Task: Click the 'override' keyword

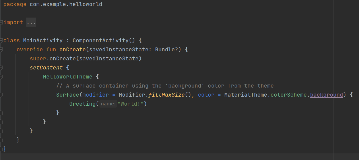Action: tap(30, 50)
